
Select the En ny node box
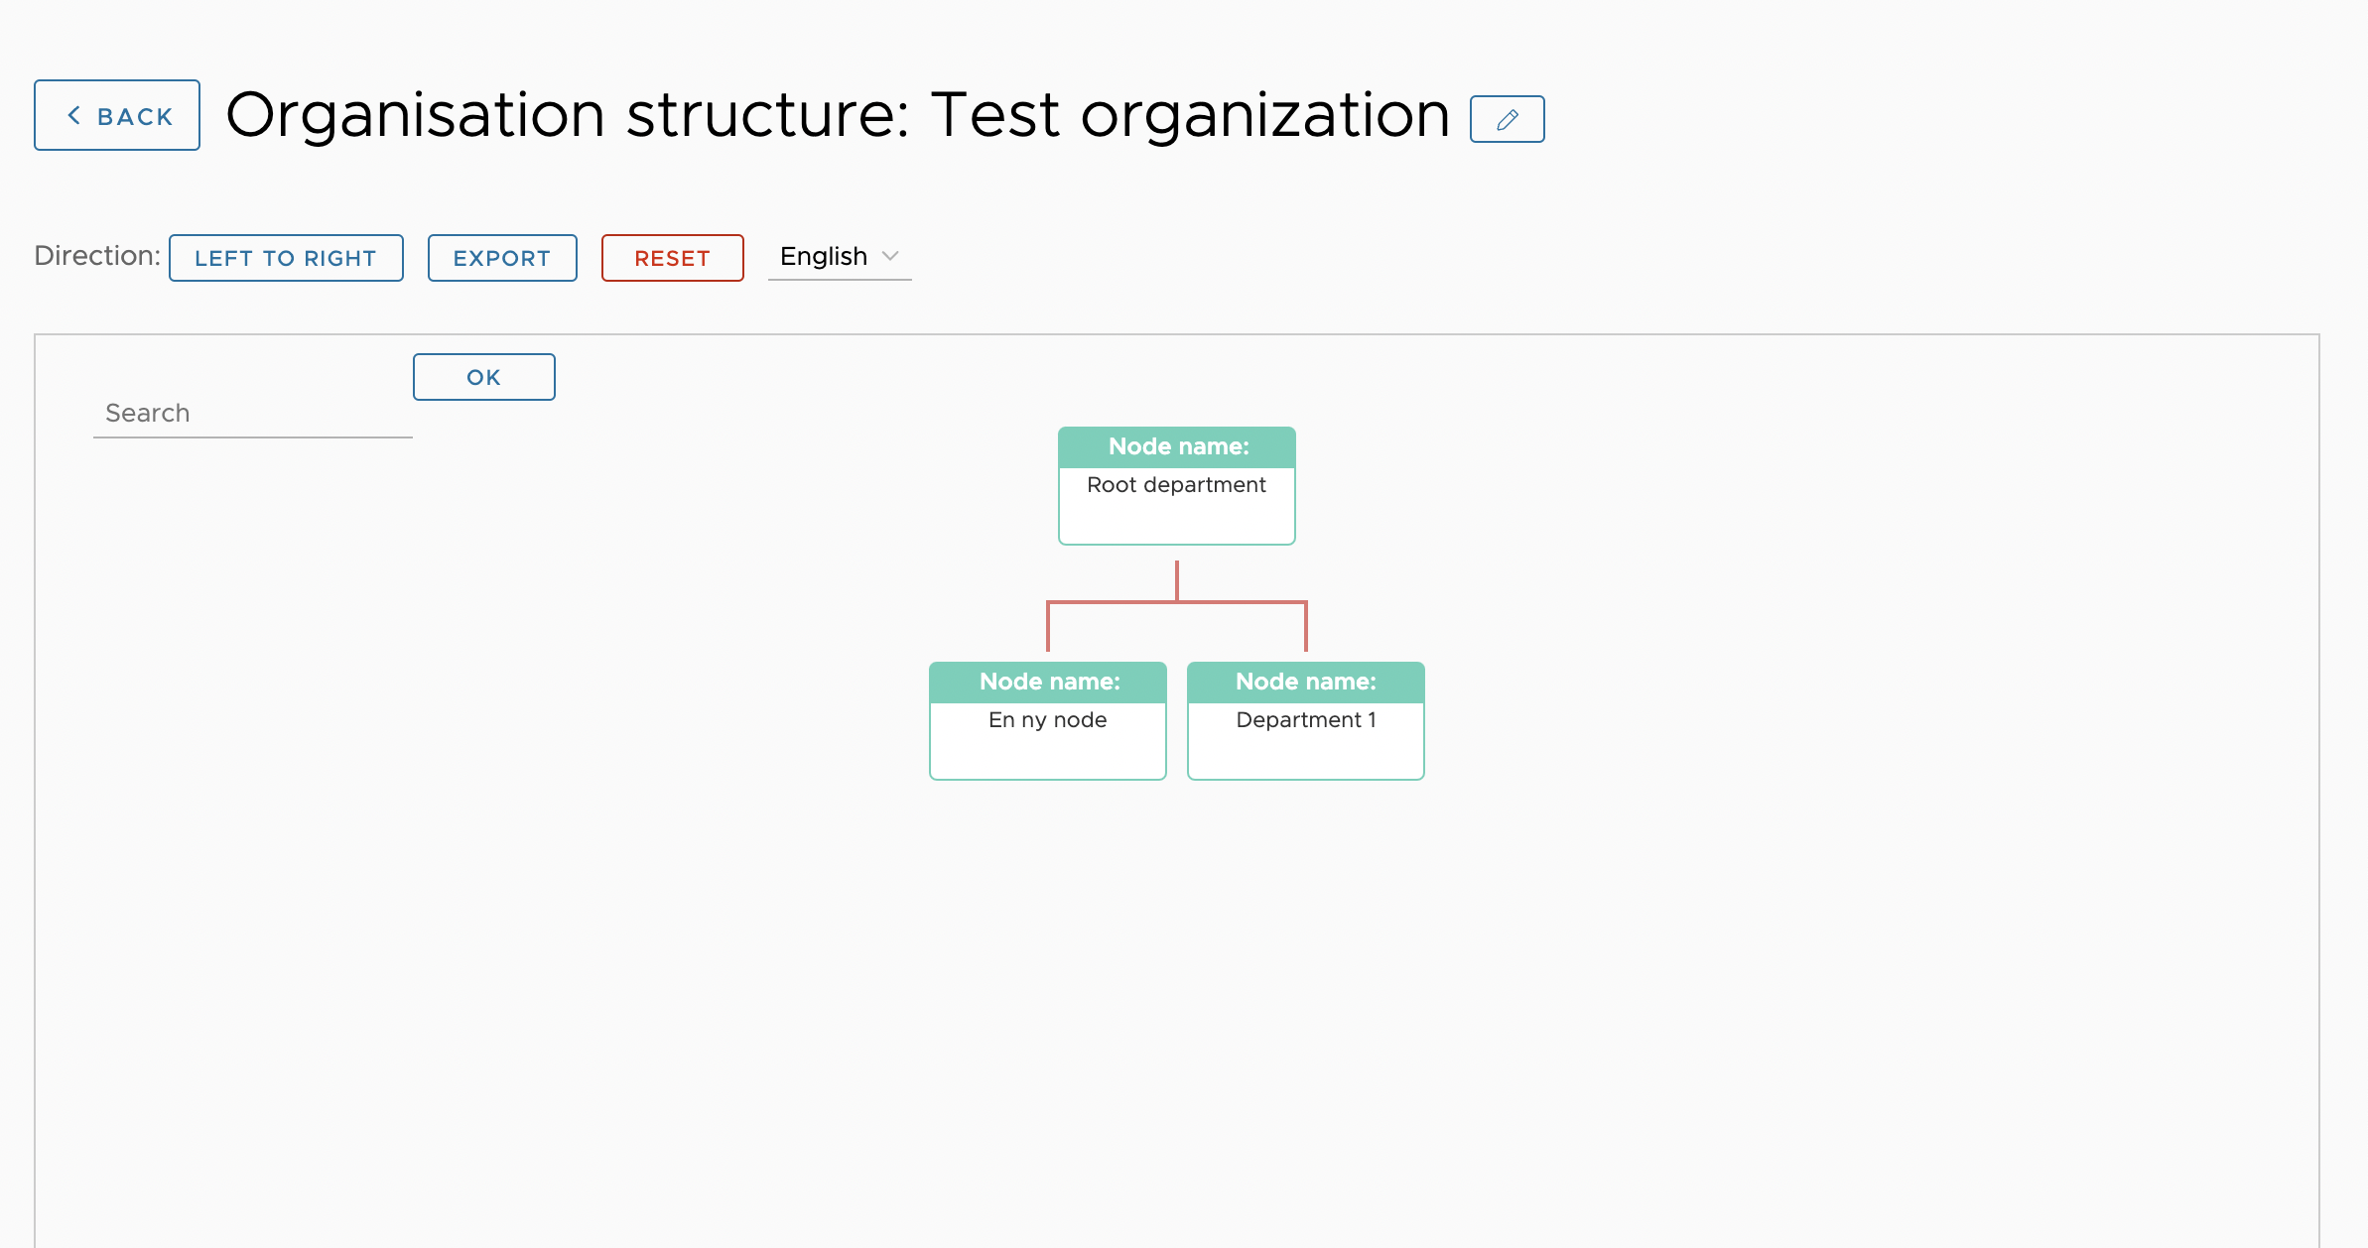(1048, 721)
